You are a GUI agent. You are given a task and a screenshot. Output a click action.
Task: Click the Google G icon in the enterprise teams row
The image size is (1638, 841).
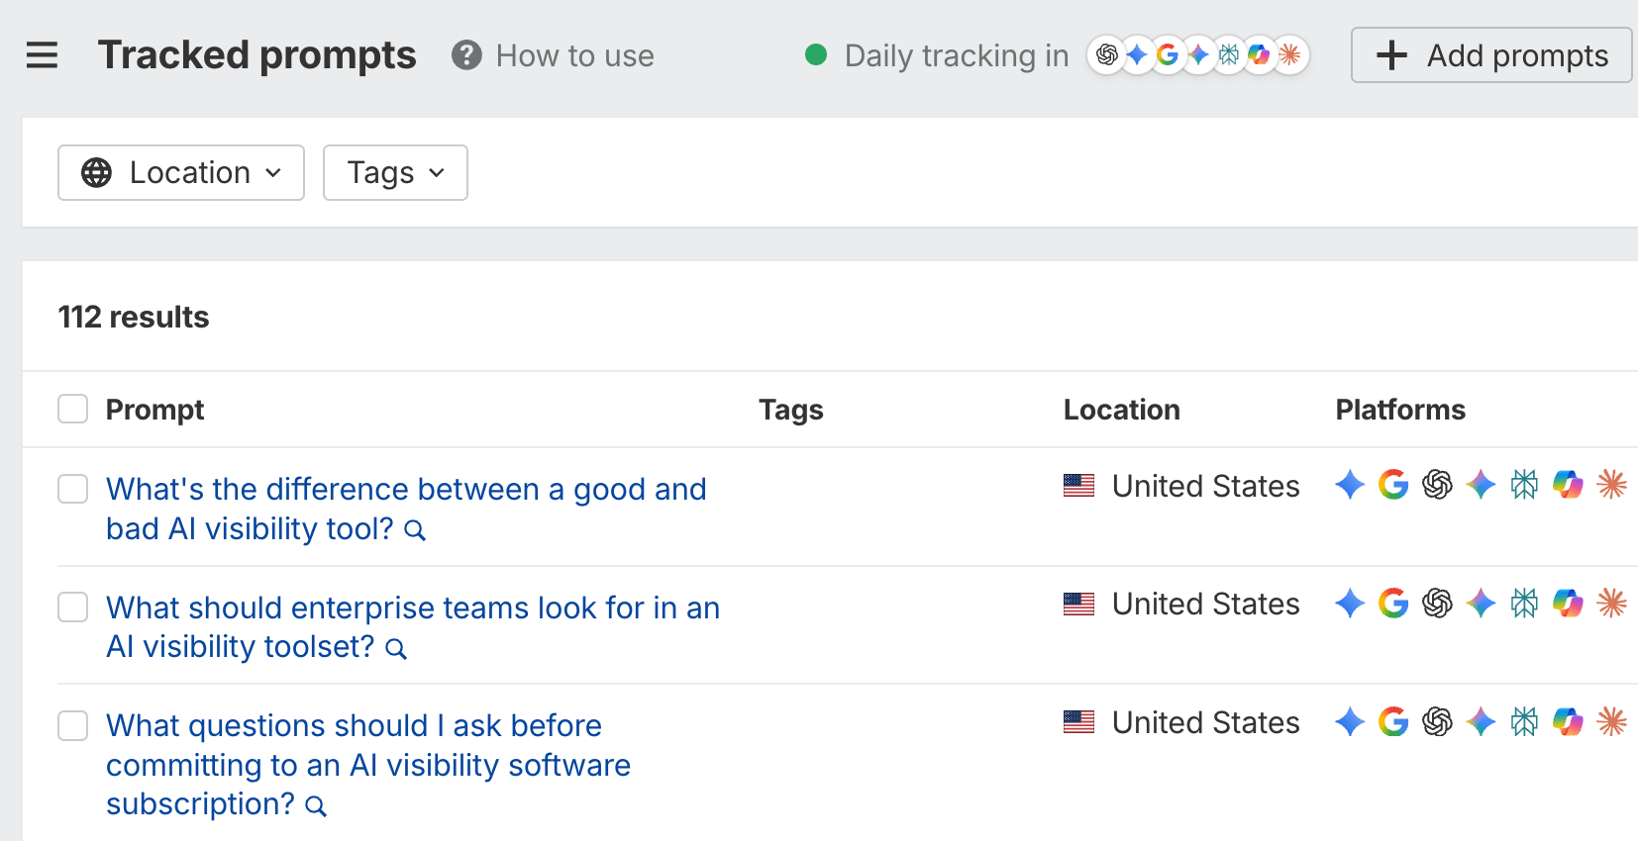(x=1393, y=603)
